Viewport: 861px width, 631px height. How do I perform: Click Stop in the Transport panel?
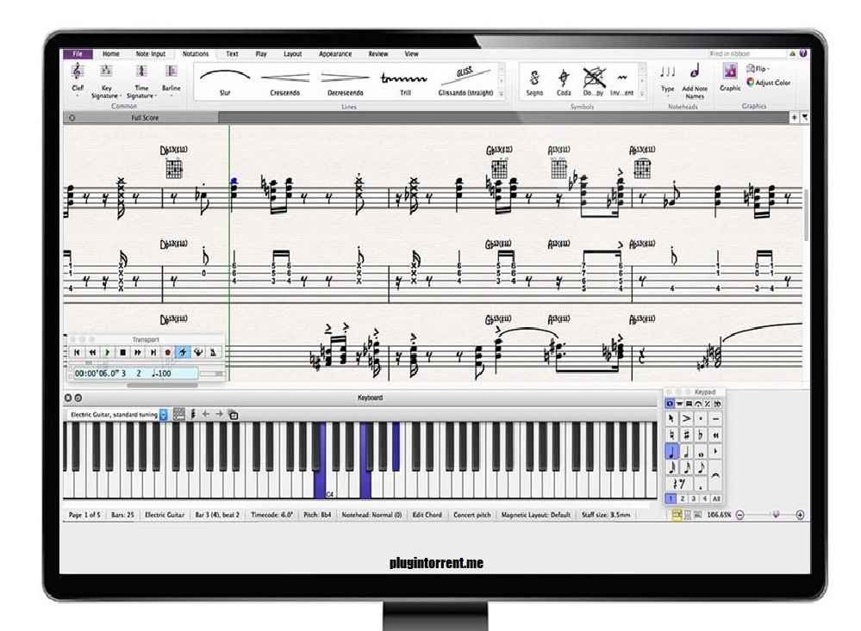tap(122, 352)
